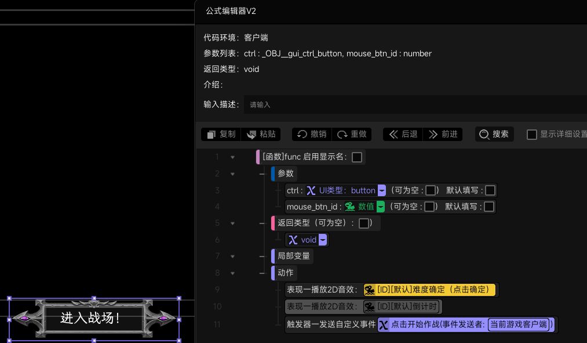Toggle the 返回类型 可为空 checkbox
The height and width of the screenshot is (343, 587).
(363, 223)
